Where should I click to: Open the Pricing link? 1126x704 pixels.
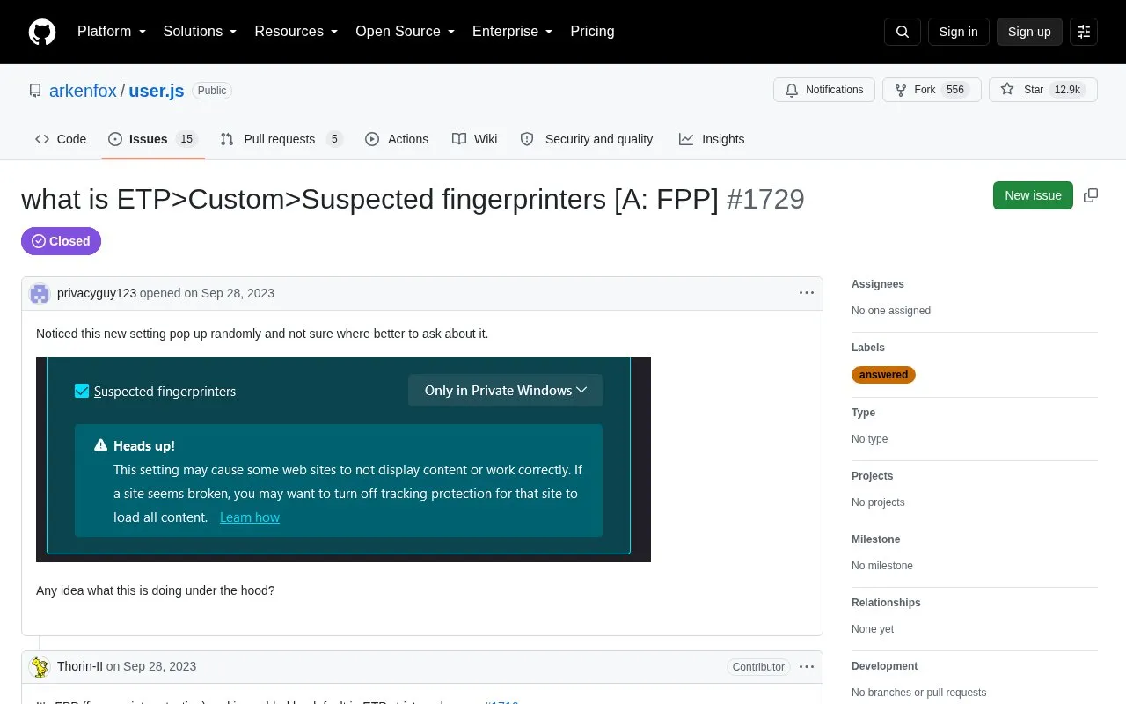[592, 32]
